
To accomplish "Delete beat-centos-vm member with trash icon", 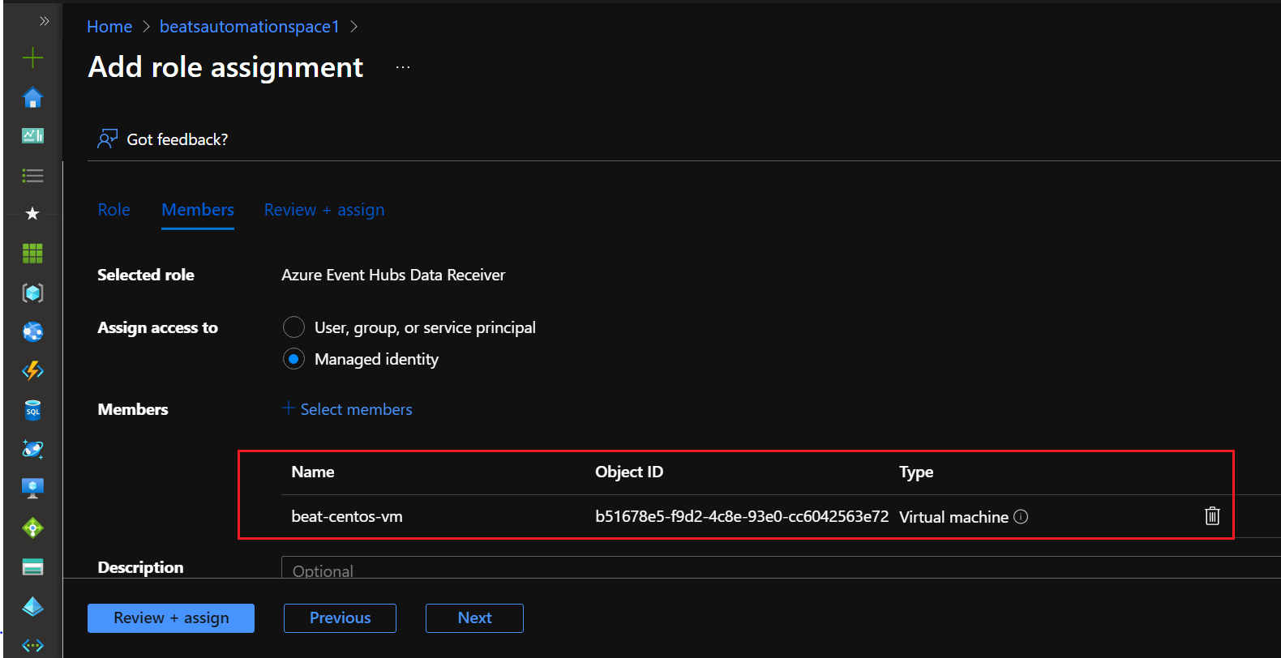I will click(1212, 516).
